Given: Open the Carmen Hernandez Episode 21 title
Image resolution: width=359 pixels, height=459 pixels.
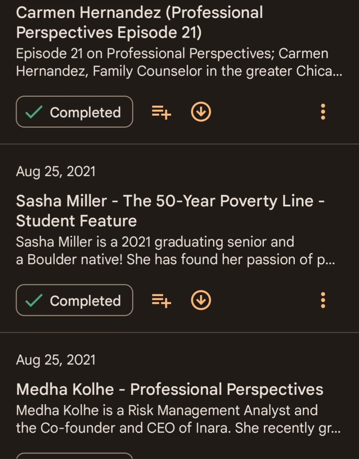Looking at the screenshot, I should point(140,22).
